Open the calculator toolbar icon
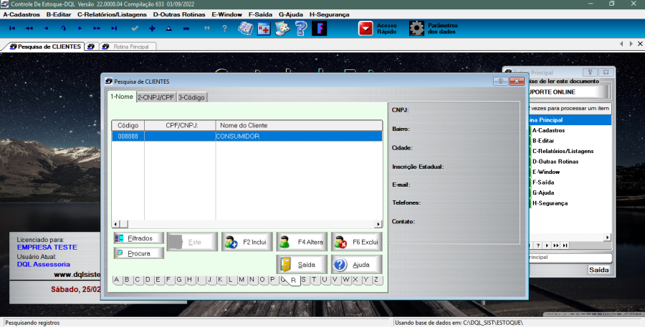The width and height of the screenshot is (645, 327). (264, 29)
